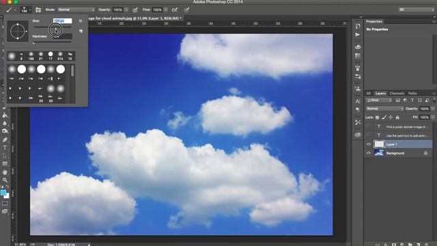The image size is (437, 246).
Task: Switch to the 3D panel tab
Action: 369,94
